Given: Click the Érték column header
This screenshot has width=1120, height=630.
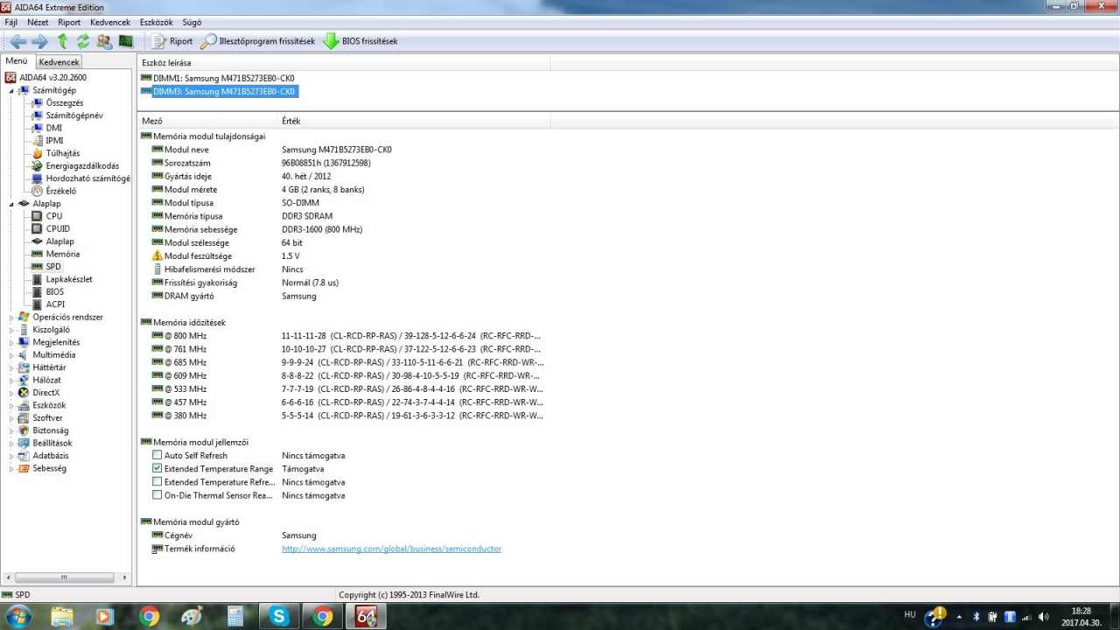Looking at the screenshot, I should (412, 121).
